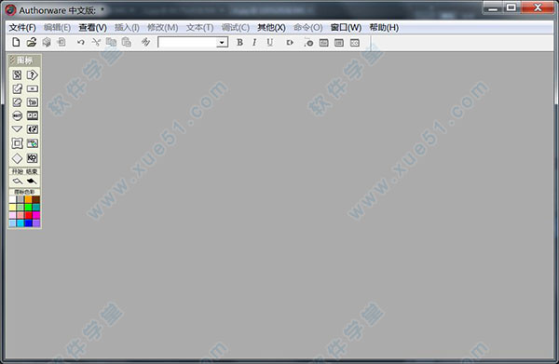Pick the white icon color swatch
This screenshot has height=364, width=559.
click(13, 199)
